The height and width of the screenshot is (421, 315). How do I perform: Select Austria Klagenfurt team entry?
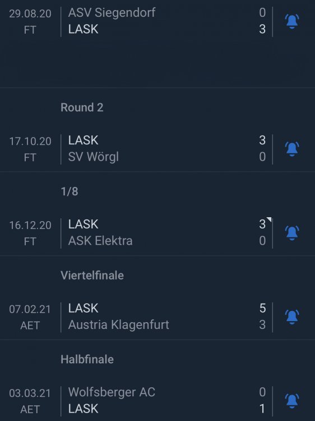(118, 325)
